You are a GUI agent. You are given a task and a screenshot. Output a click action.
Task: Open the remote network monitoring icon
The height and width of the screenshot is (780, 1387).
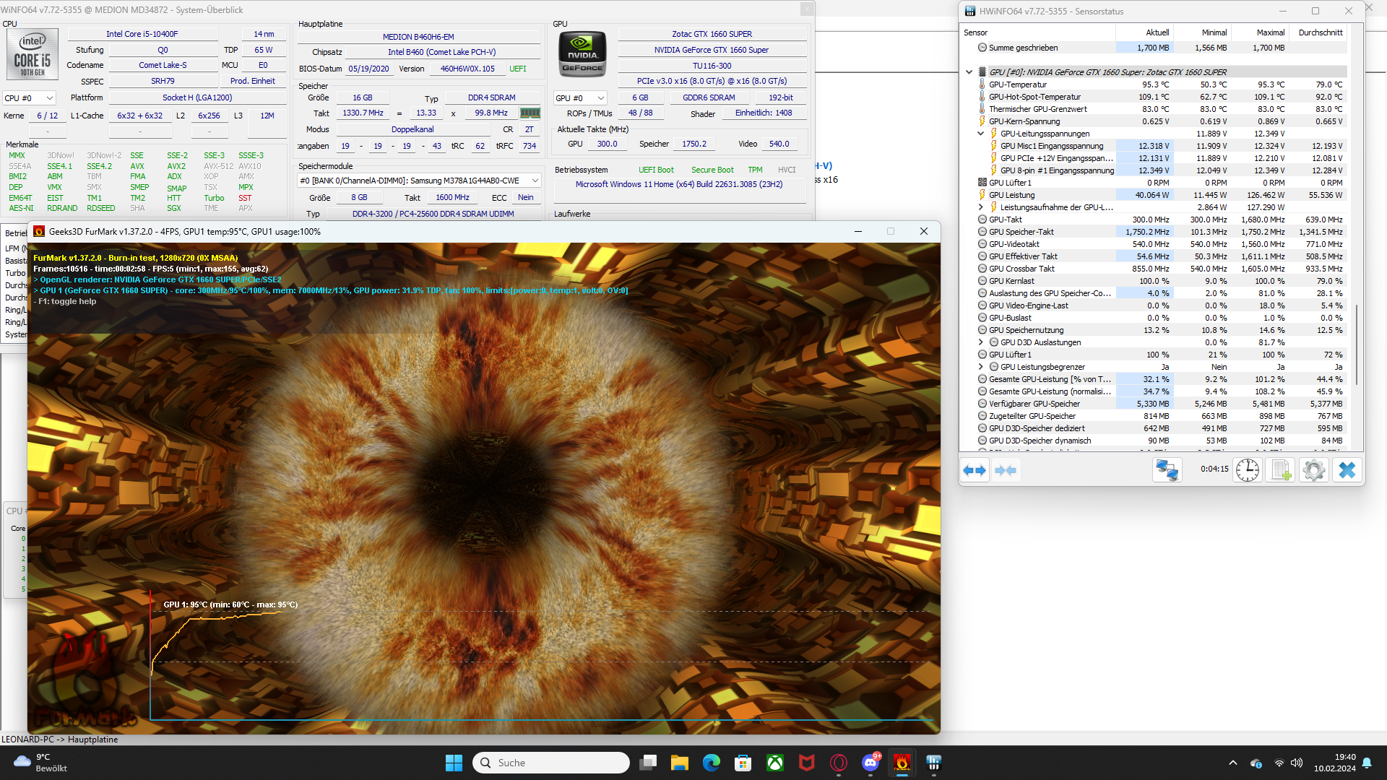(x=1167, y=470)
